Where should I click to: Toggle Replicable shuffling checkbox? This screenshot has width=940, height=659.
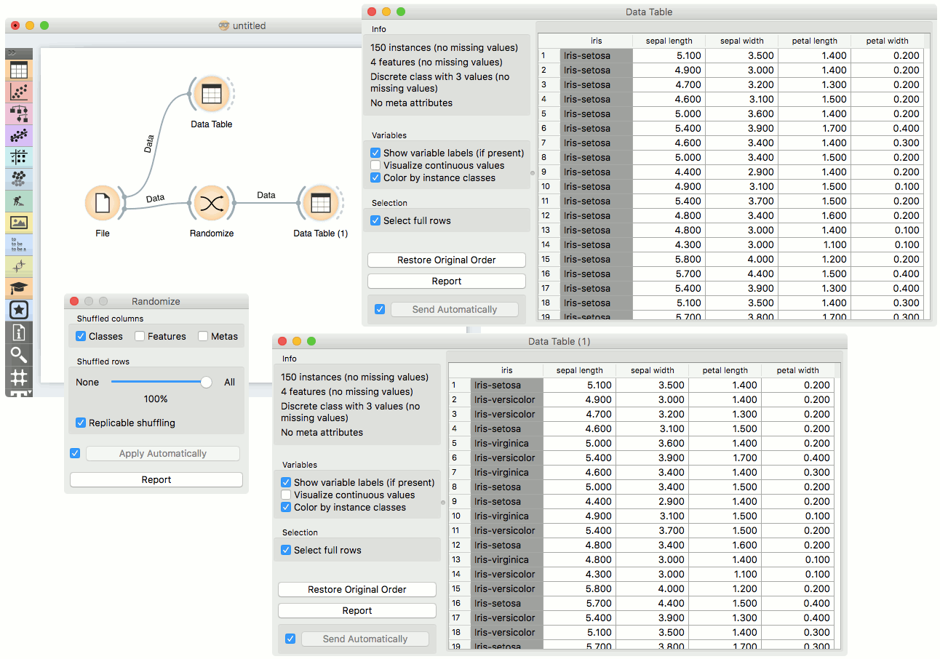(81, 423)
